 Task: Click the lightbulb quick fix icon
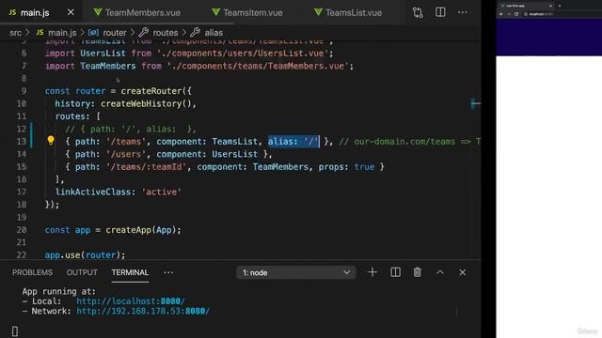pos(51,141)
